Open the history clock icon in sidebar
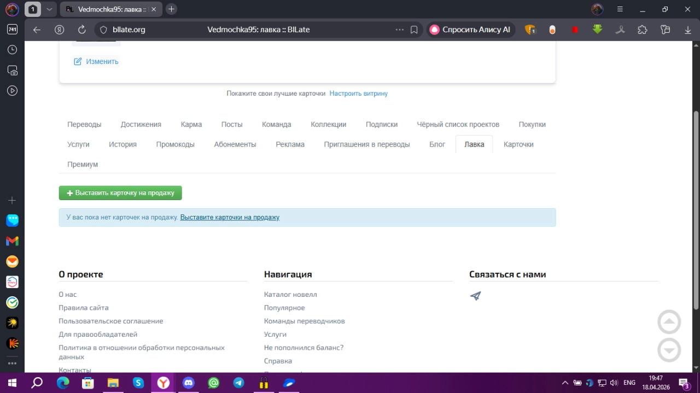 point(12,50)
